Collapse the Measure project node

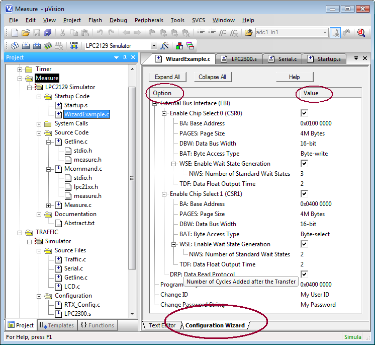pos(20,79)
